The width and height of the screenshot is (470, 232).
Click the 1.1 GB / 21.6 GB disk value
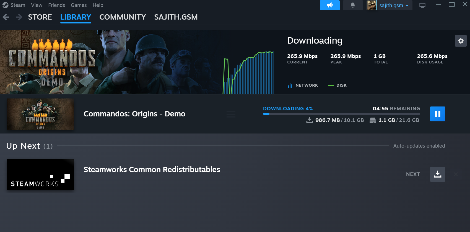pos(399,120)
